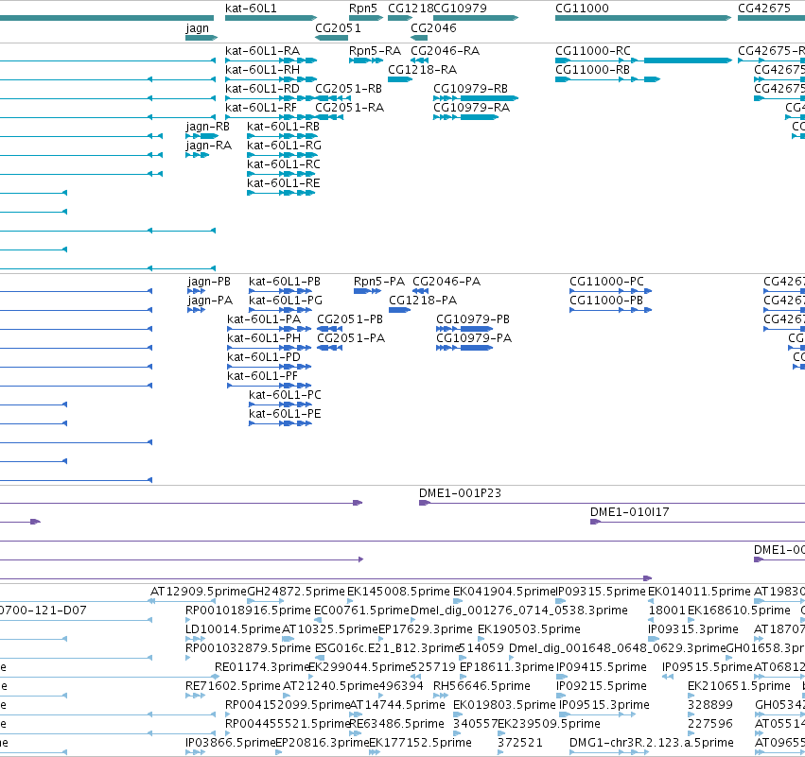Open protein label kat-60L1-PC
The width and height of the screenshot is (805, 757).
[x=285, y=395]
